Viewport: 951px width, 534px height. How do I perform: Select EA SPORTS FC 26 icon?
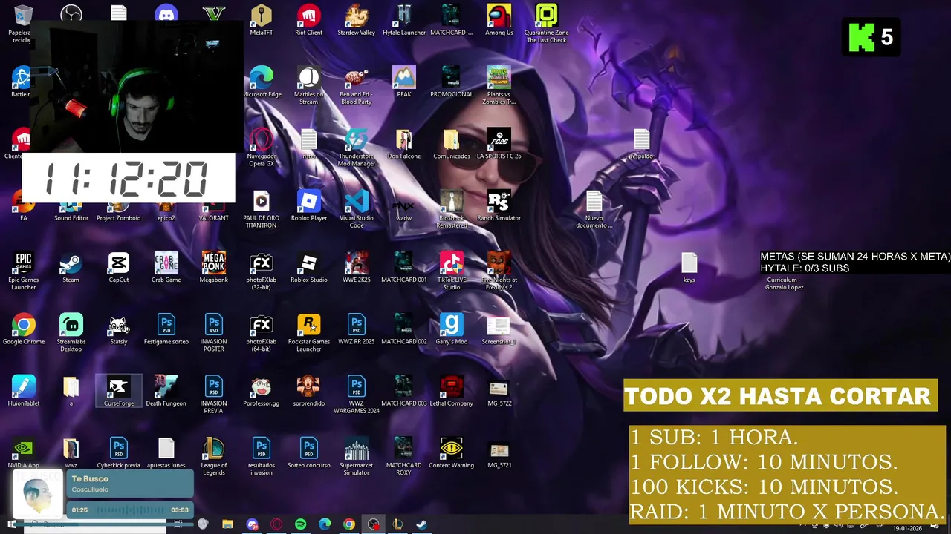click(499, 144)
